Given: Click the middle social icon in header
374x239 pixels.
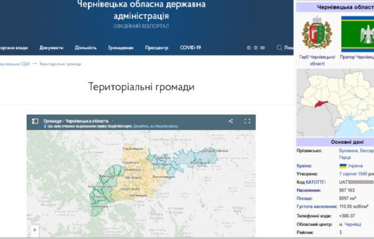Looking at the screenshot, I should [x=256, y=48].
